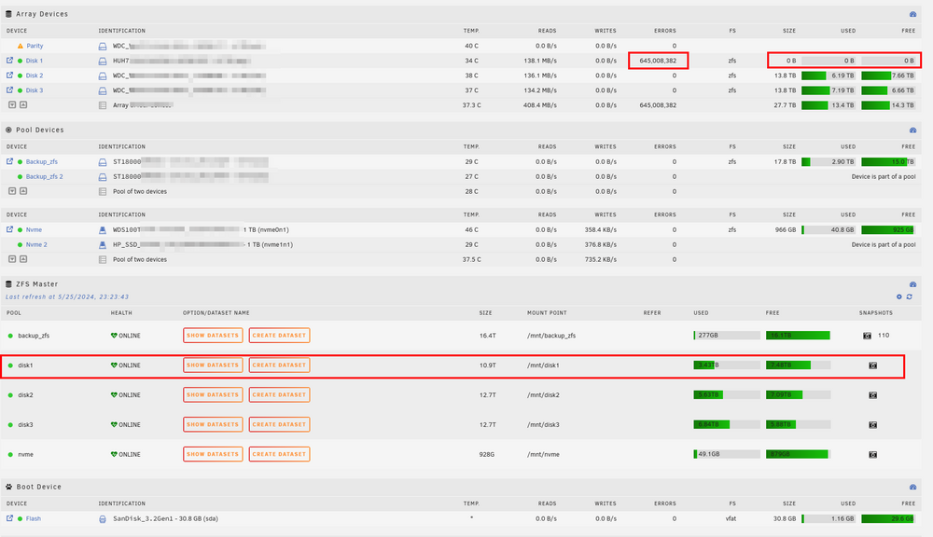The width and height of the screenshot is (933, 537).
Task: Open the dashboard icon in Pool Devices header
Action: [x=912, y=130]
